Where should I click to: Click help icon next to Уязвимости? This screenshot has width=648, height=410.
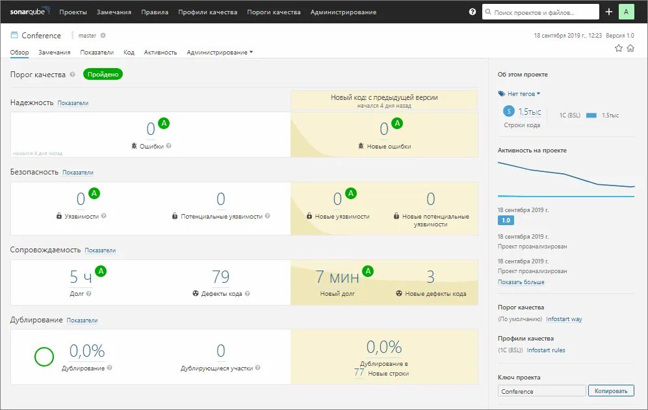[x=104, y=216]
